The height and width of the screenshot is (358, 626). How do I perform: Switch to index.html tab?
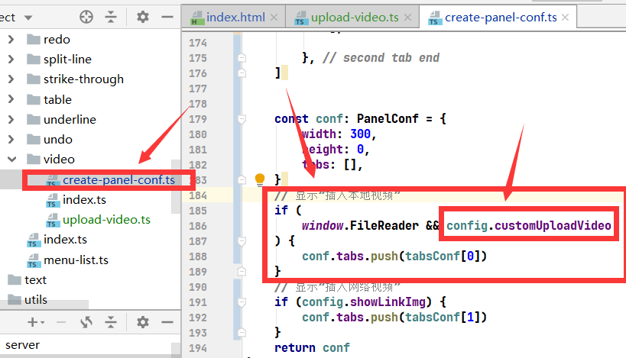[235, 17]
